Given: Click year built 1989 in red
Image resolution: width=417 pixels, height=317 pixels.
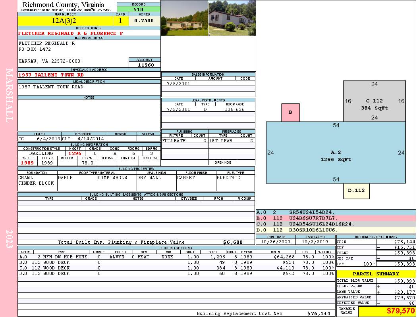Looking at the screenshot, I should (27, 163).
